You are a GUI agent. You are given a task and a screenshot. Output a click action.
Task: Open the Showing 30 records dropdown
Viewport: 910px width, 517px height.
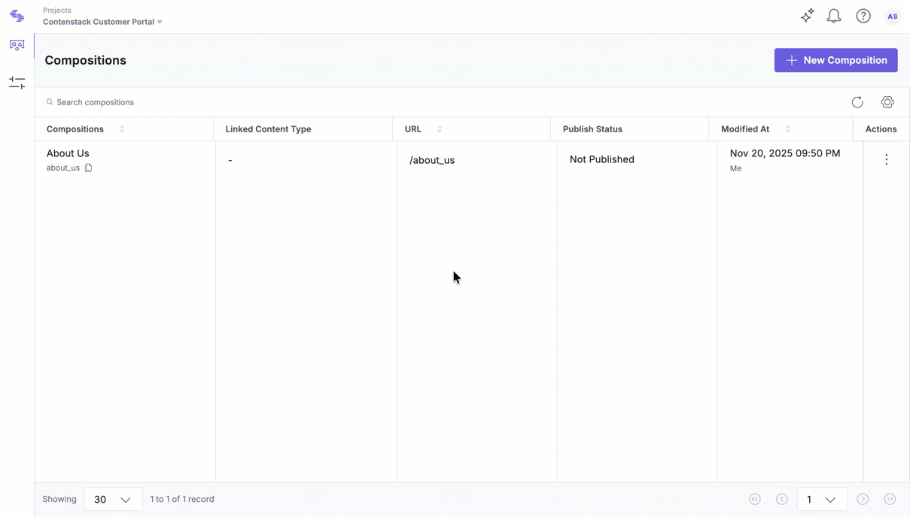(113, 498)
